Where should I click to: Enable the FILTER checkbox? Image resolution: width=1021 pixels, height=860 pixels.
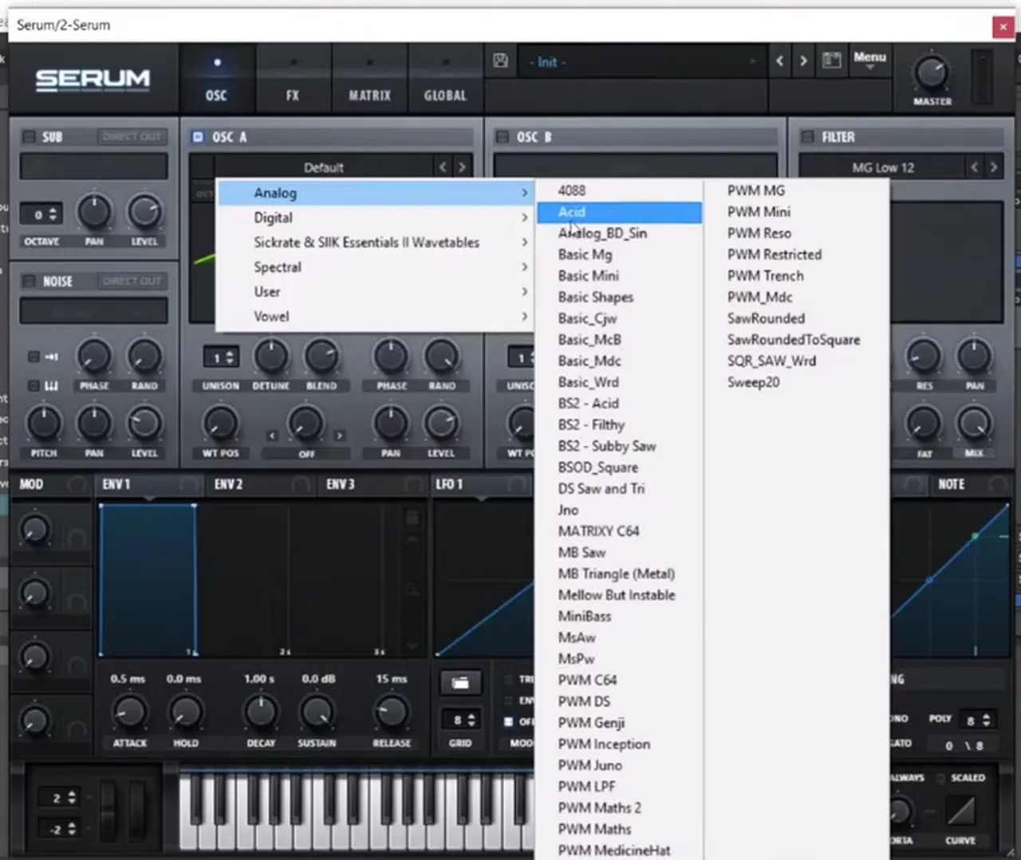click(x=807, y=137)
